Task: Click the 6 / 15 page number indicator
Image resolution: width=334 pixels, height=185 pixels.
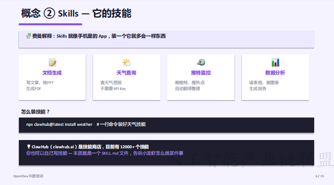Action: point(319,176)
